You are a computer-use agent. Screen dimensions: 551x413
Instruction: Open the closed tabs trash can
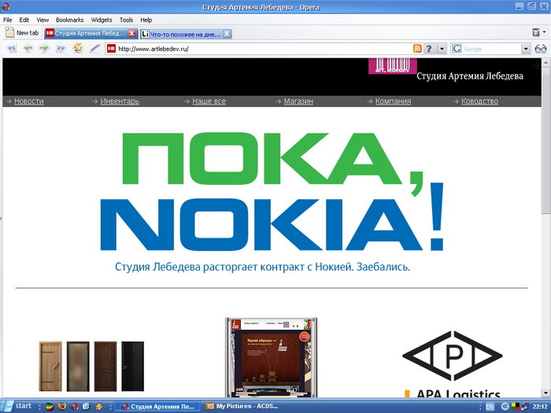(x=536, y=32)
